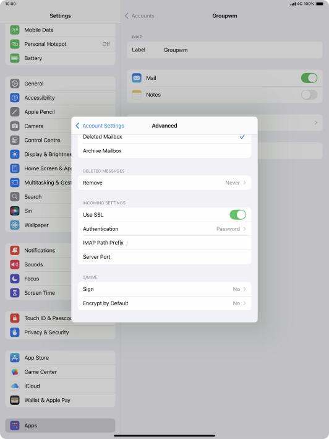Image resolution: width=329 pixels, height=439 pixels.
Task: Go back to Account Settings
Action: click(x=100, y=126)
